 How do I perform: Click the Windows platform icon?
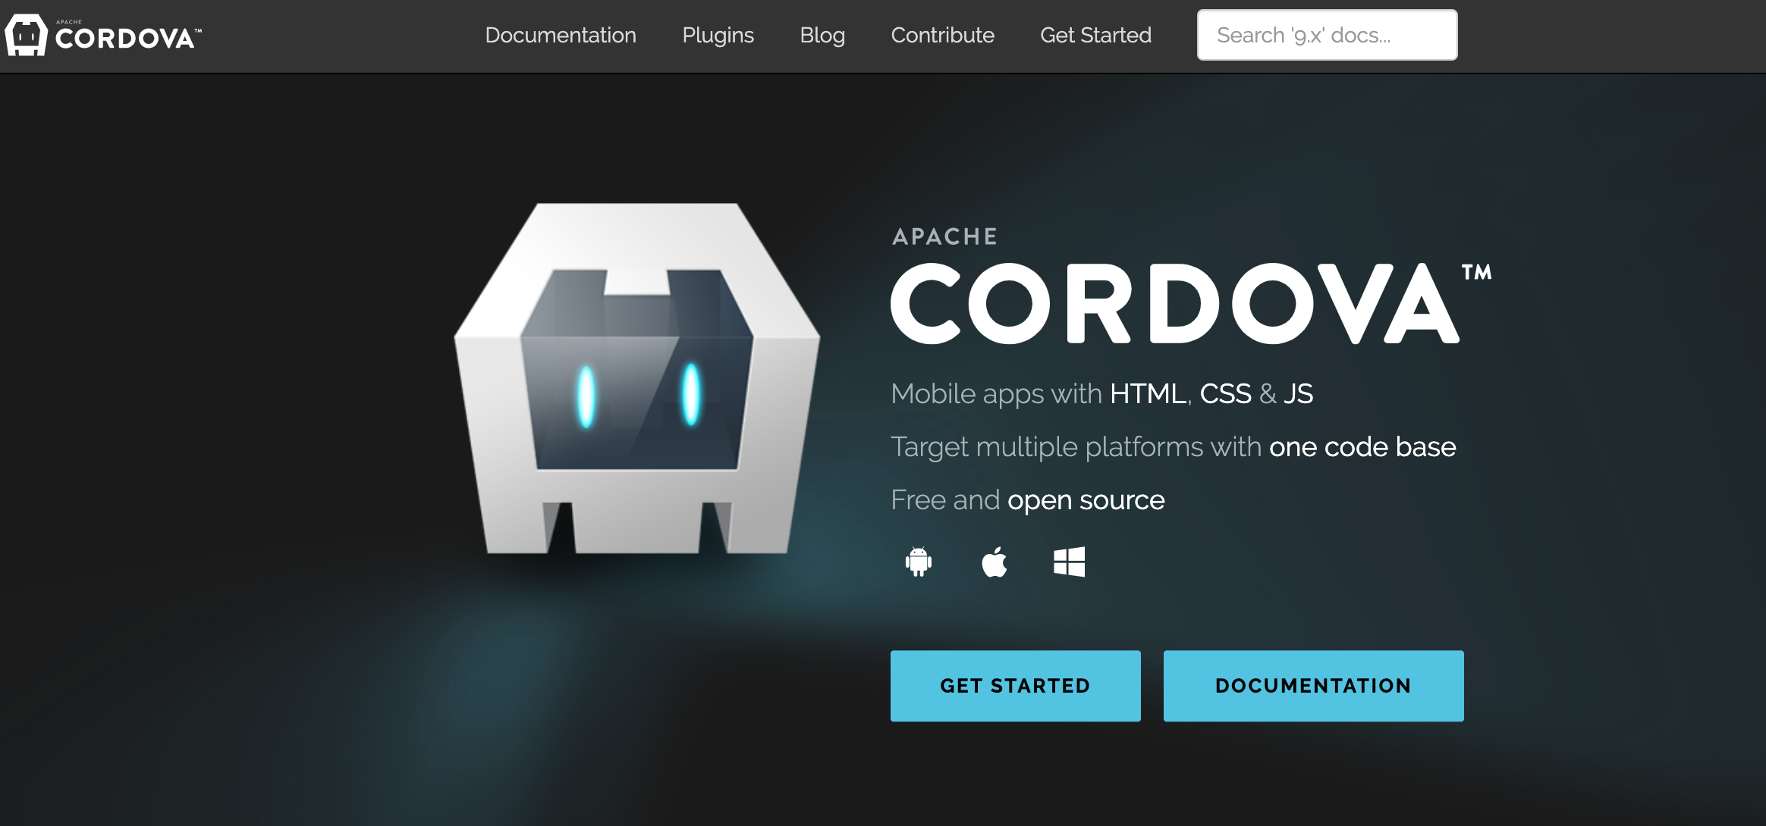(1069, 562)
